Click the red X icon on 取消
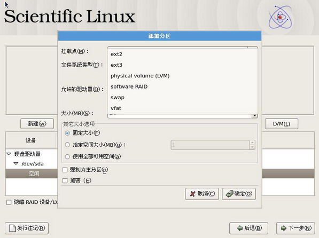The image size is (319, 238). (x=192, y=194)
